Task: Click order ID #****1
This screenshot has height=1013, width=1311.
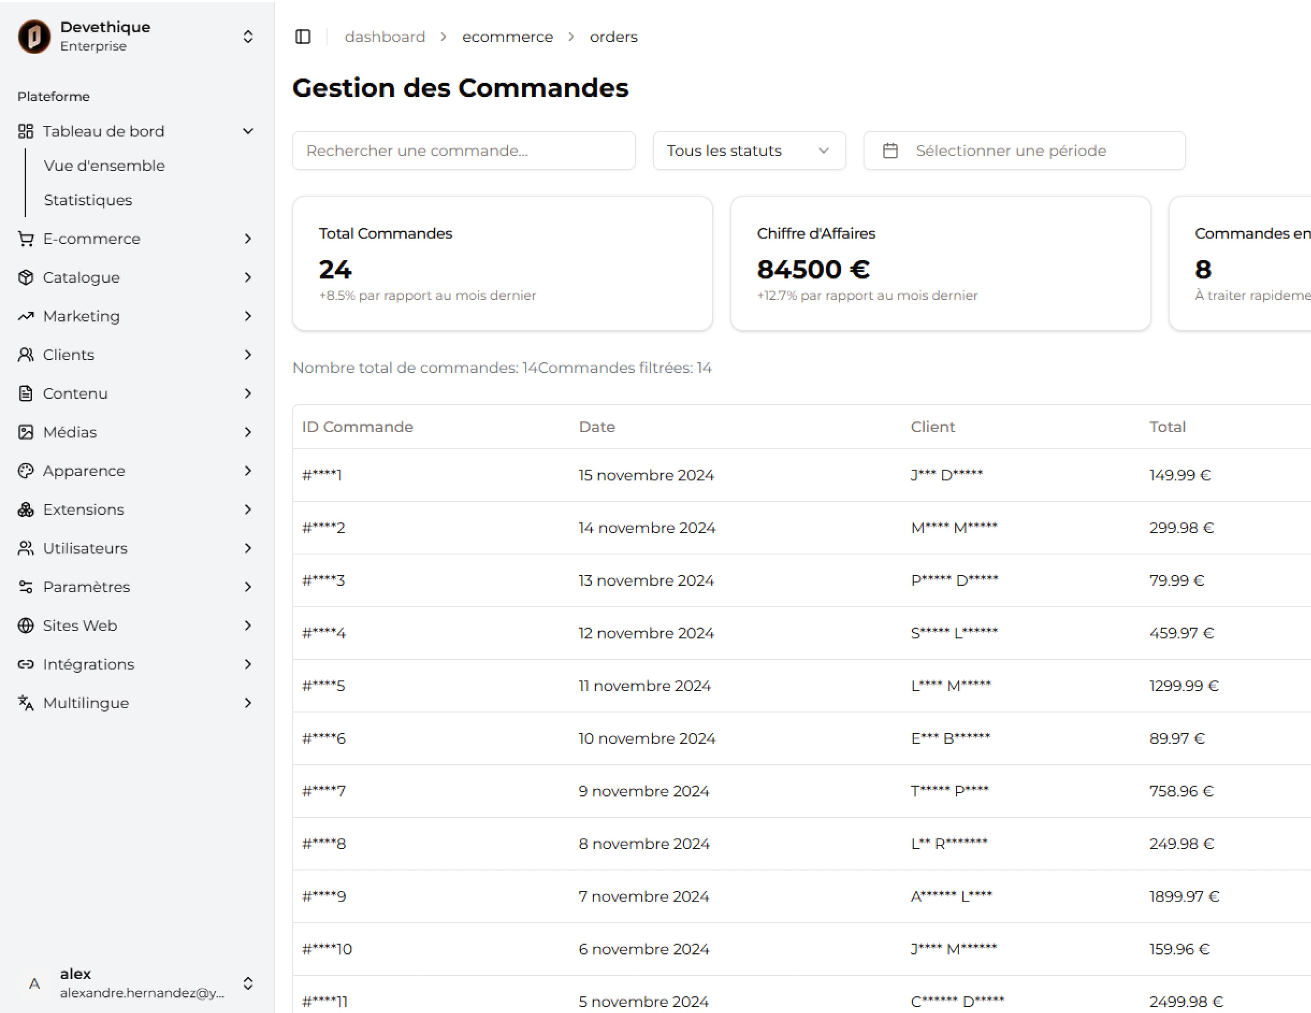Action: click(322, 475)
